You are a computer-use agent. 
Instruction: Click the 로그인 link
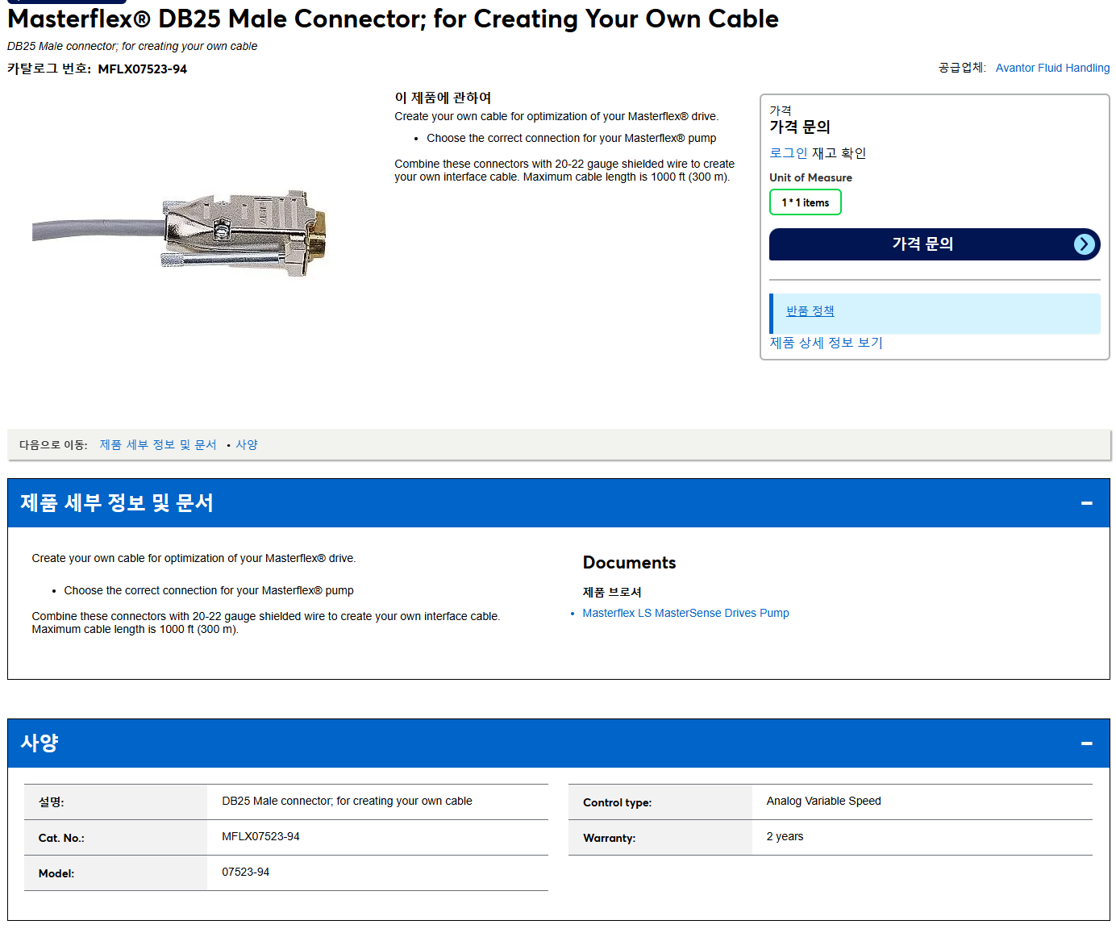(788, 153)
